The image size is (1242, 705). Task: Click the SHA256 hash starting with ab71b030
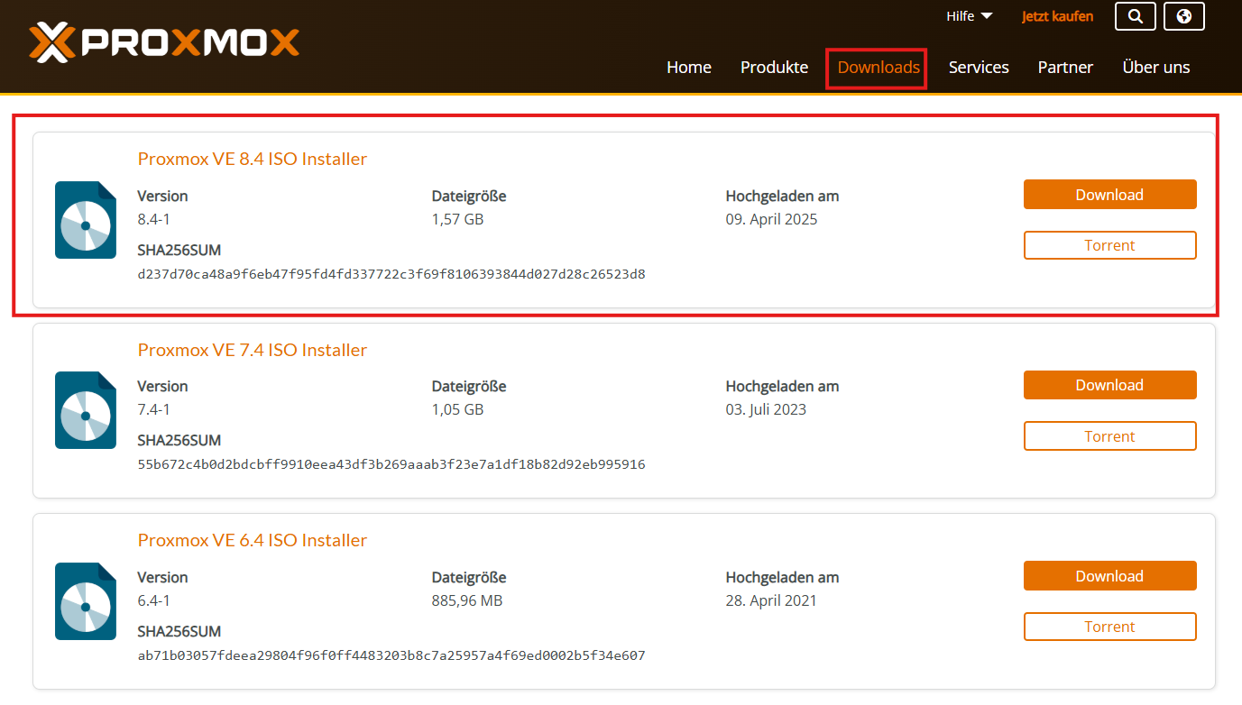pyautogui.click(x=391, y=655)
